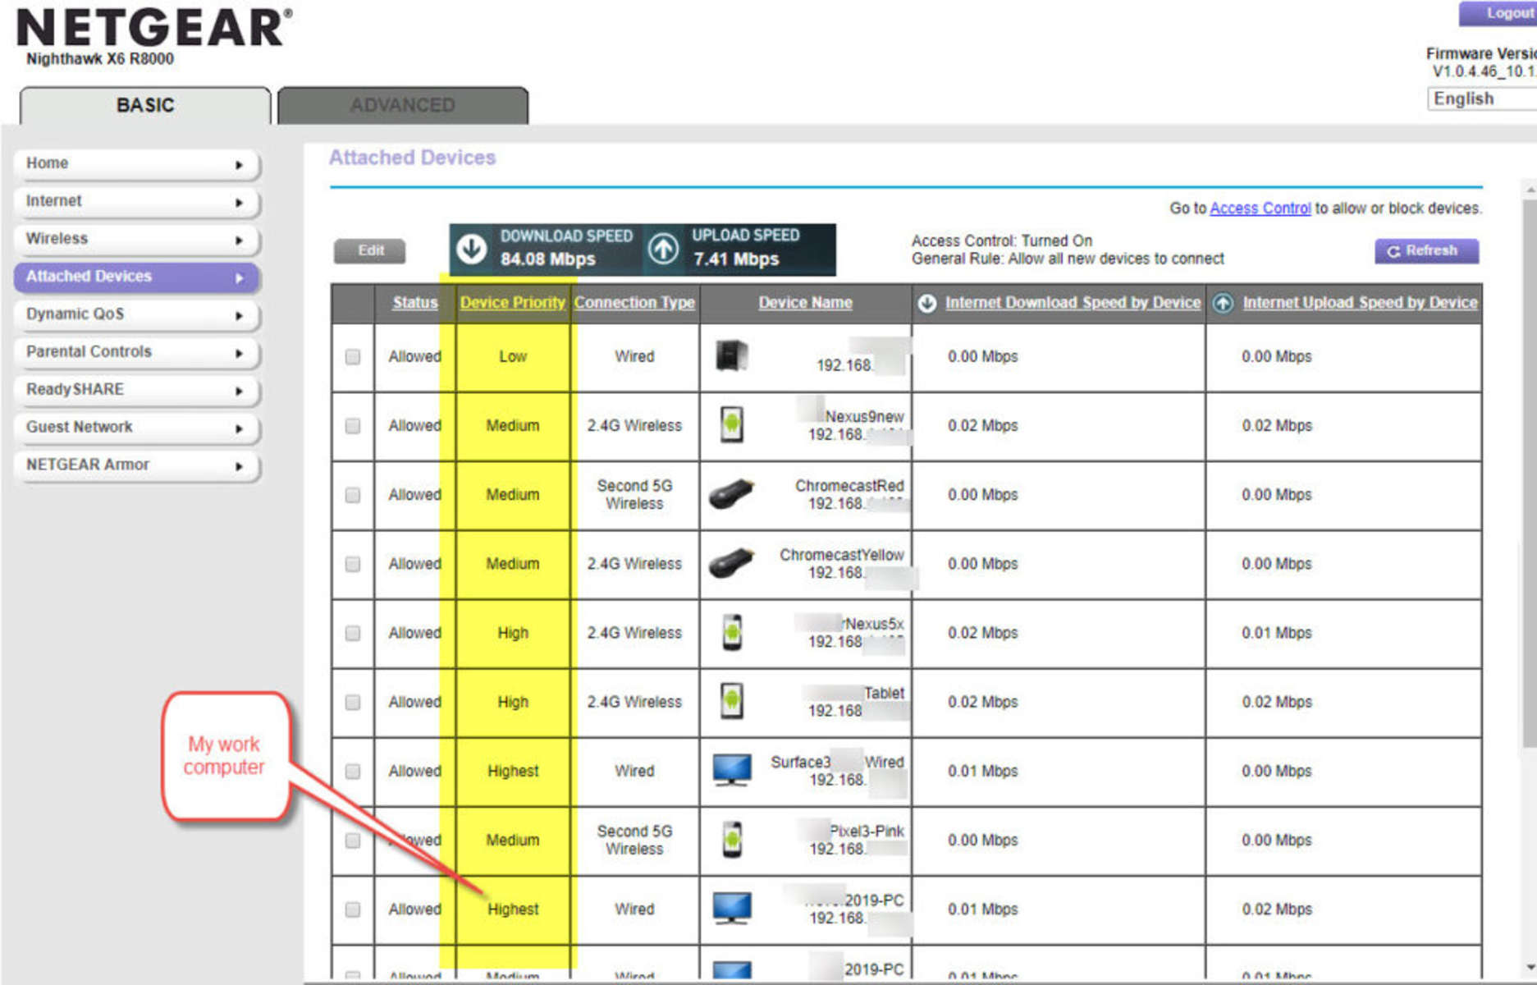
Task: Open the English language dropdown
Action: point(1481,99)
